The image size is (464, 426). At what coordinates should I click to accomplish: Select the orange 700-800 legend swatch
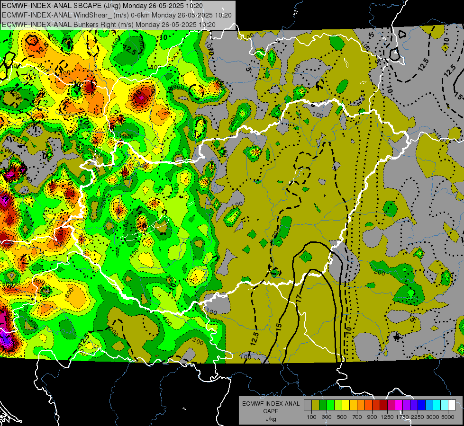(361, 405)
